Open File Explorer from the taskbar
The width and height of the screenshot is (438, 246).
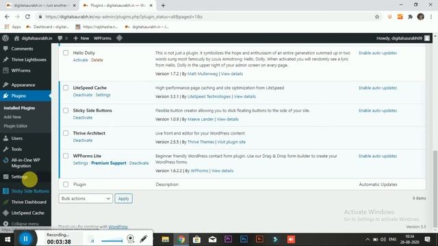[166, 239]
